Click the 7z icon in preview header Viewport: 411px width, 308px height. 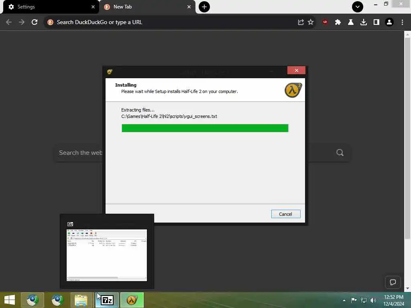point(70,224)
